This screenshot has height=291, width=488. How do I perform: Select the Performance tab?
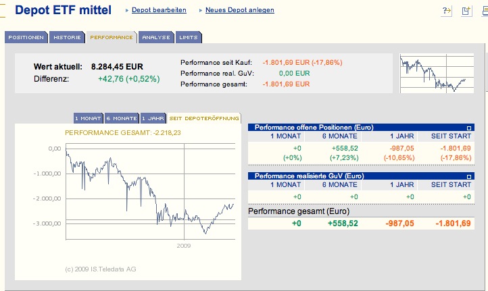(112, 37)
